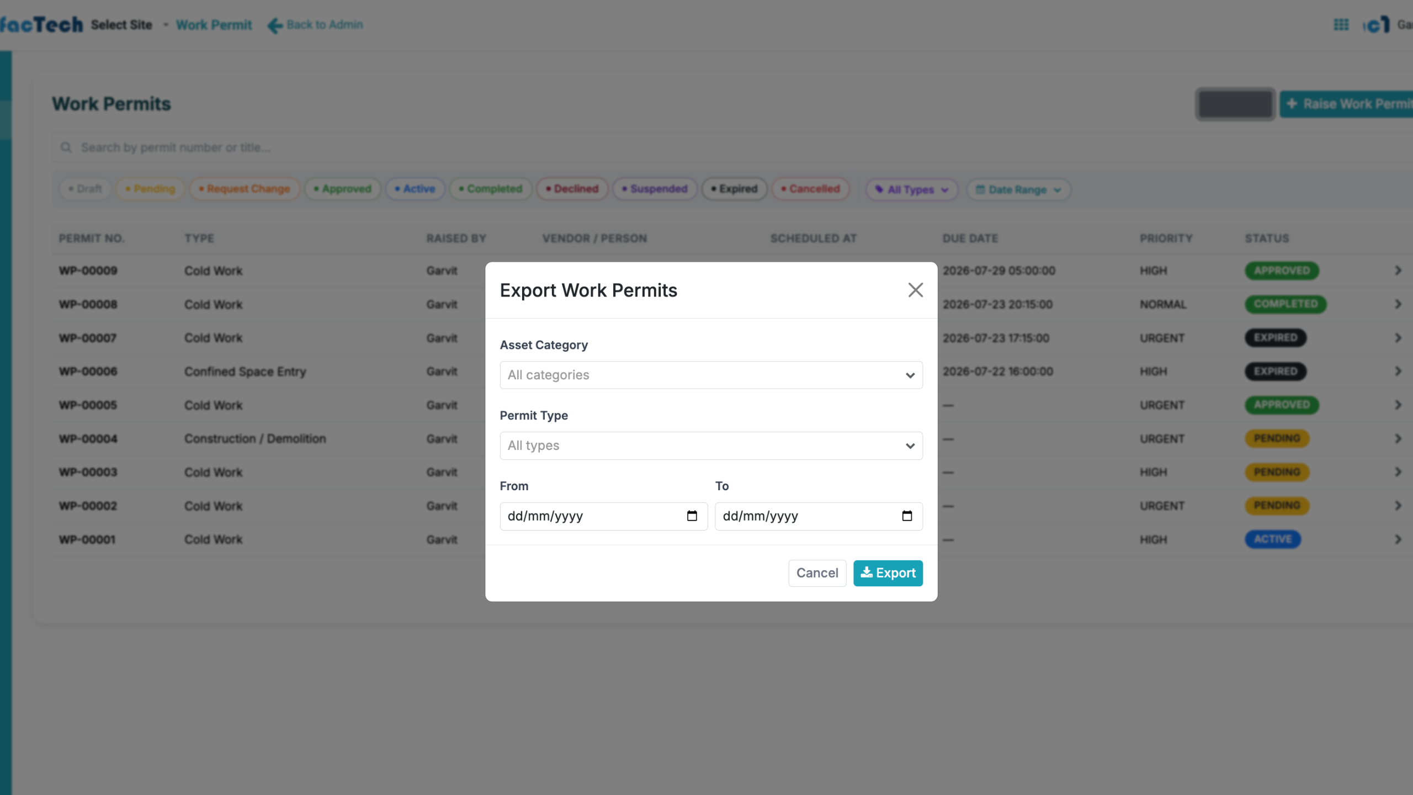Screen dimensions: 1413x795
Task: Toggle the Completed status filter
Action: [491, 189]
